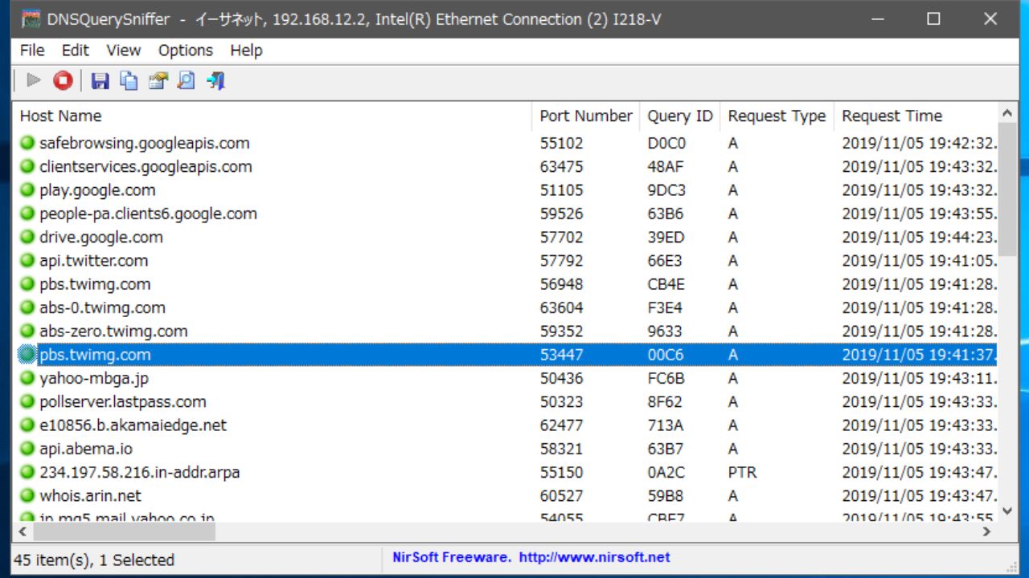
Task: Click green status icon beside yahoo-mbga.jp
Action: [28, 378]
